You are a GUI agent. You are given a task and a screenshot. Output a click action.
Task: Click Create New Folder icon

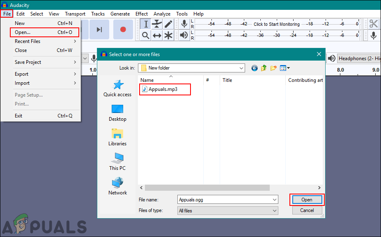(x=273, y=68)
